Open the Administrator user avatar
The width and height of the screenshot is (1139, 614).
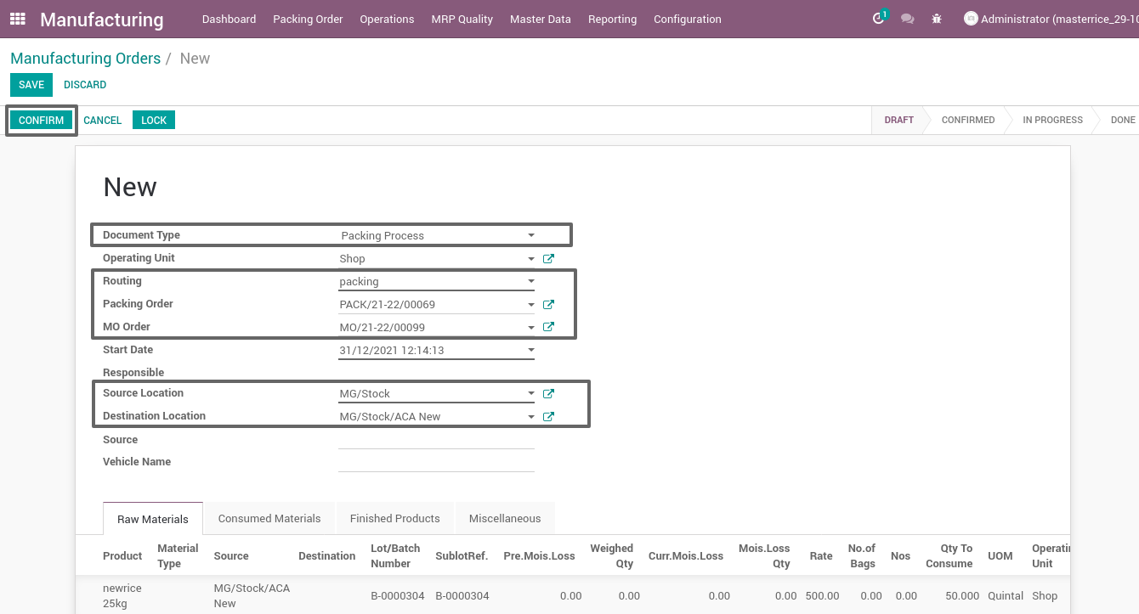[x=970, y=19]
